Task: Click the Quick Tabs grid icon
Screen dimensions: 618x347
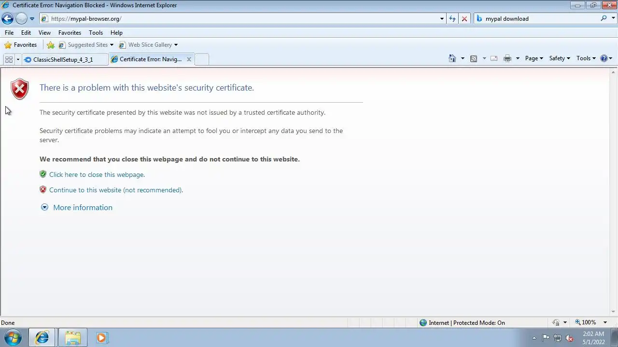Action: (x=9, y=59)
